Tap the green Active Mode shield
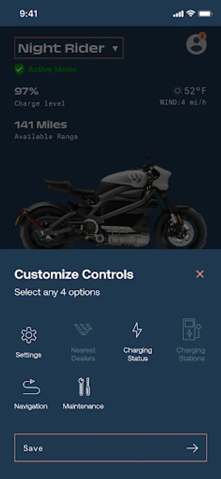This screenshot has height=479, width=221. point(19,69)
